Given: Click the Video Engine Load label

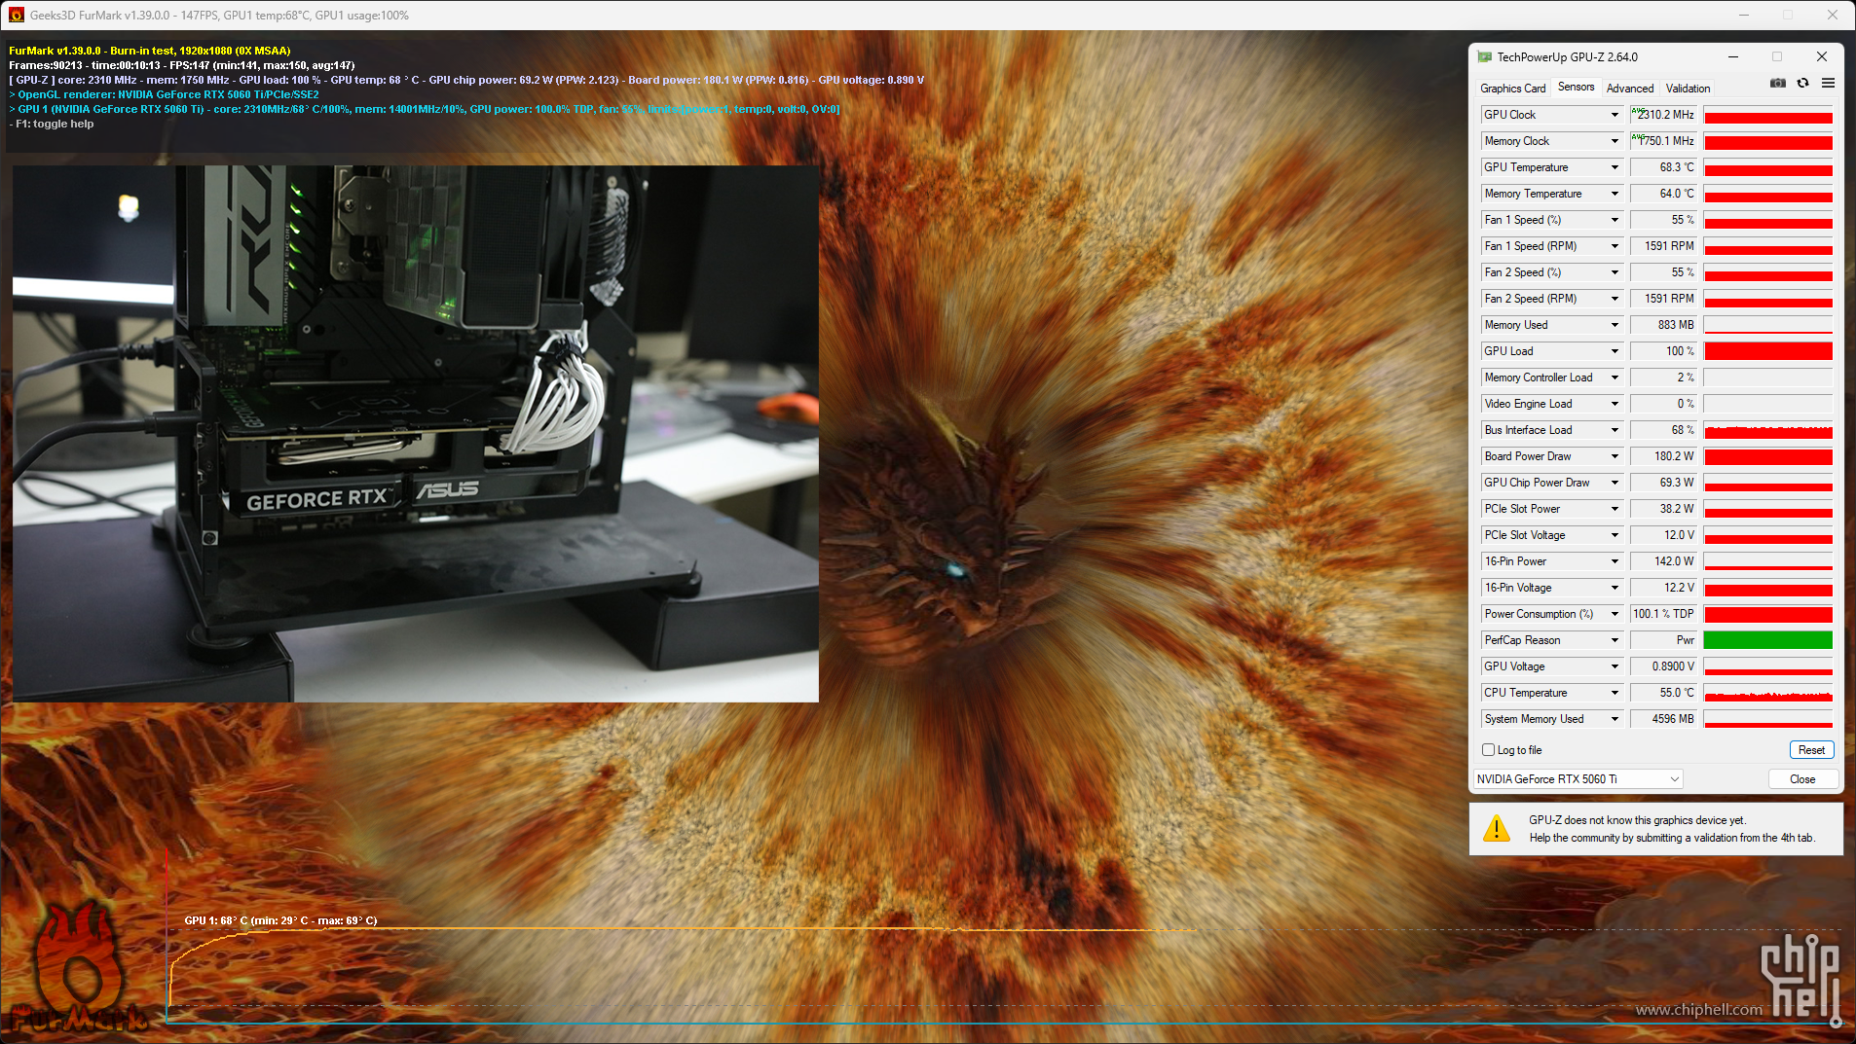Looking at the screenshot, I should [x=1528, y=404].
